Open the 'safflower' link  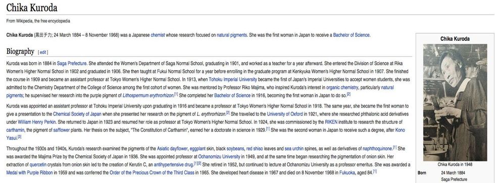61,130
